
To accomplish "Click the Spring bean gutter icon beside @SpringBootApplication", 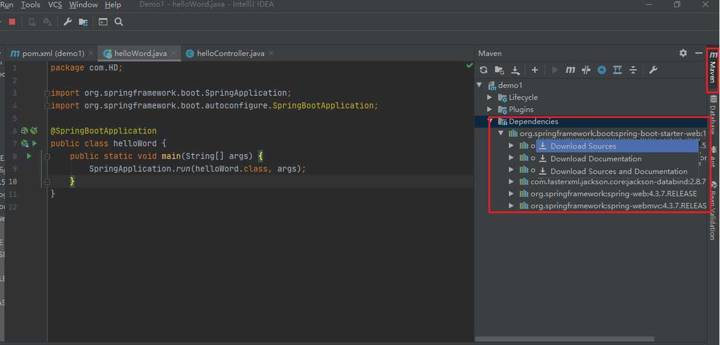I will pos(25,131).
